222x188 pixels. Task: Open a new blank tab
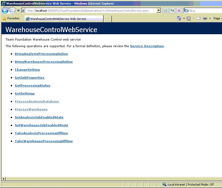pyautogui.click(x=108, y=19)
